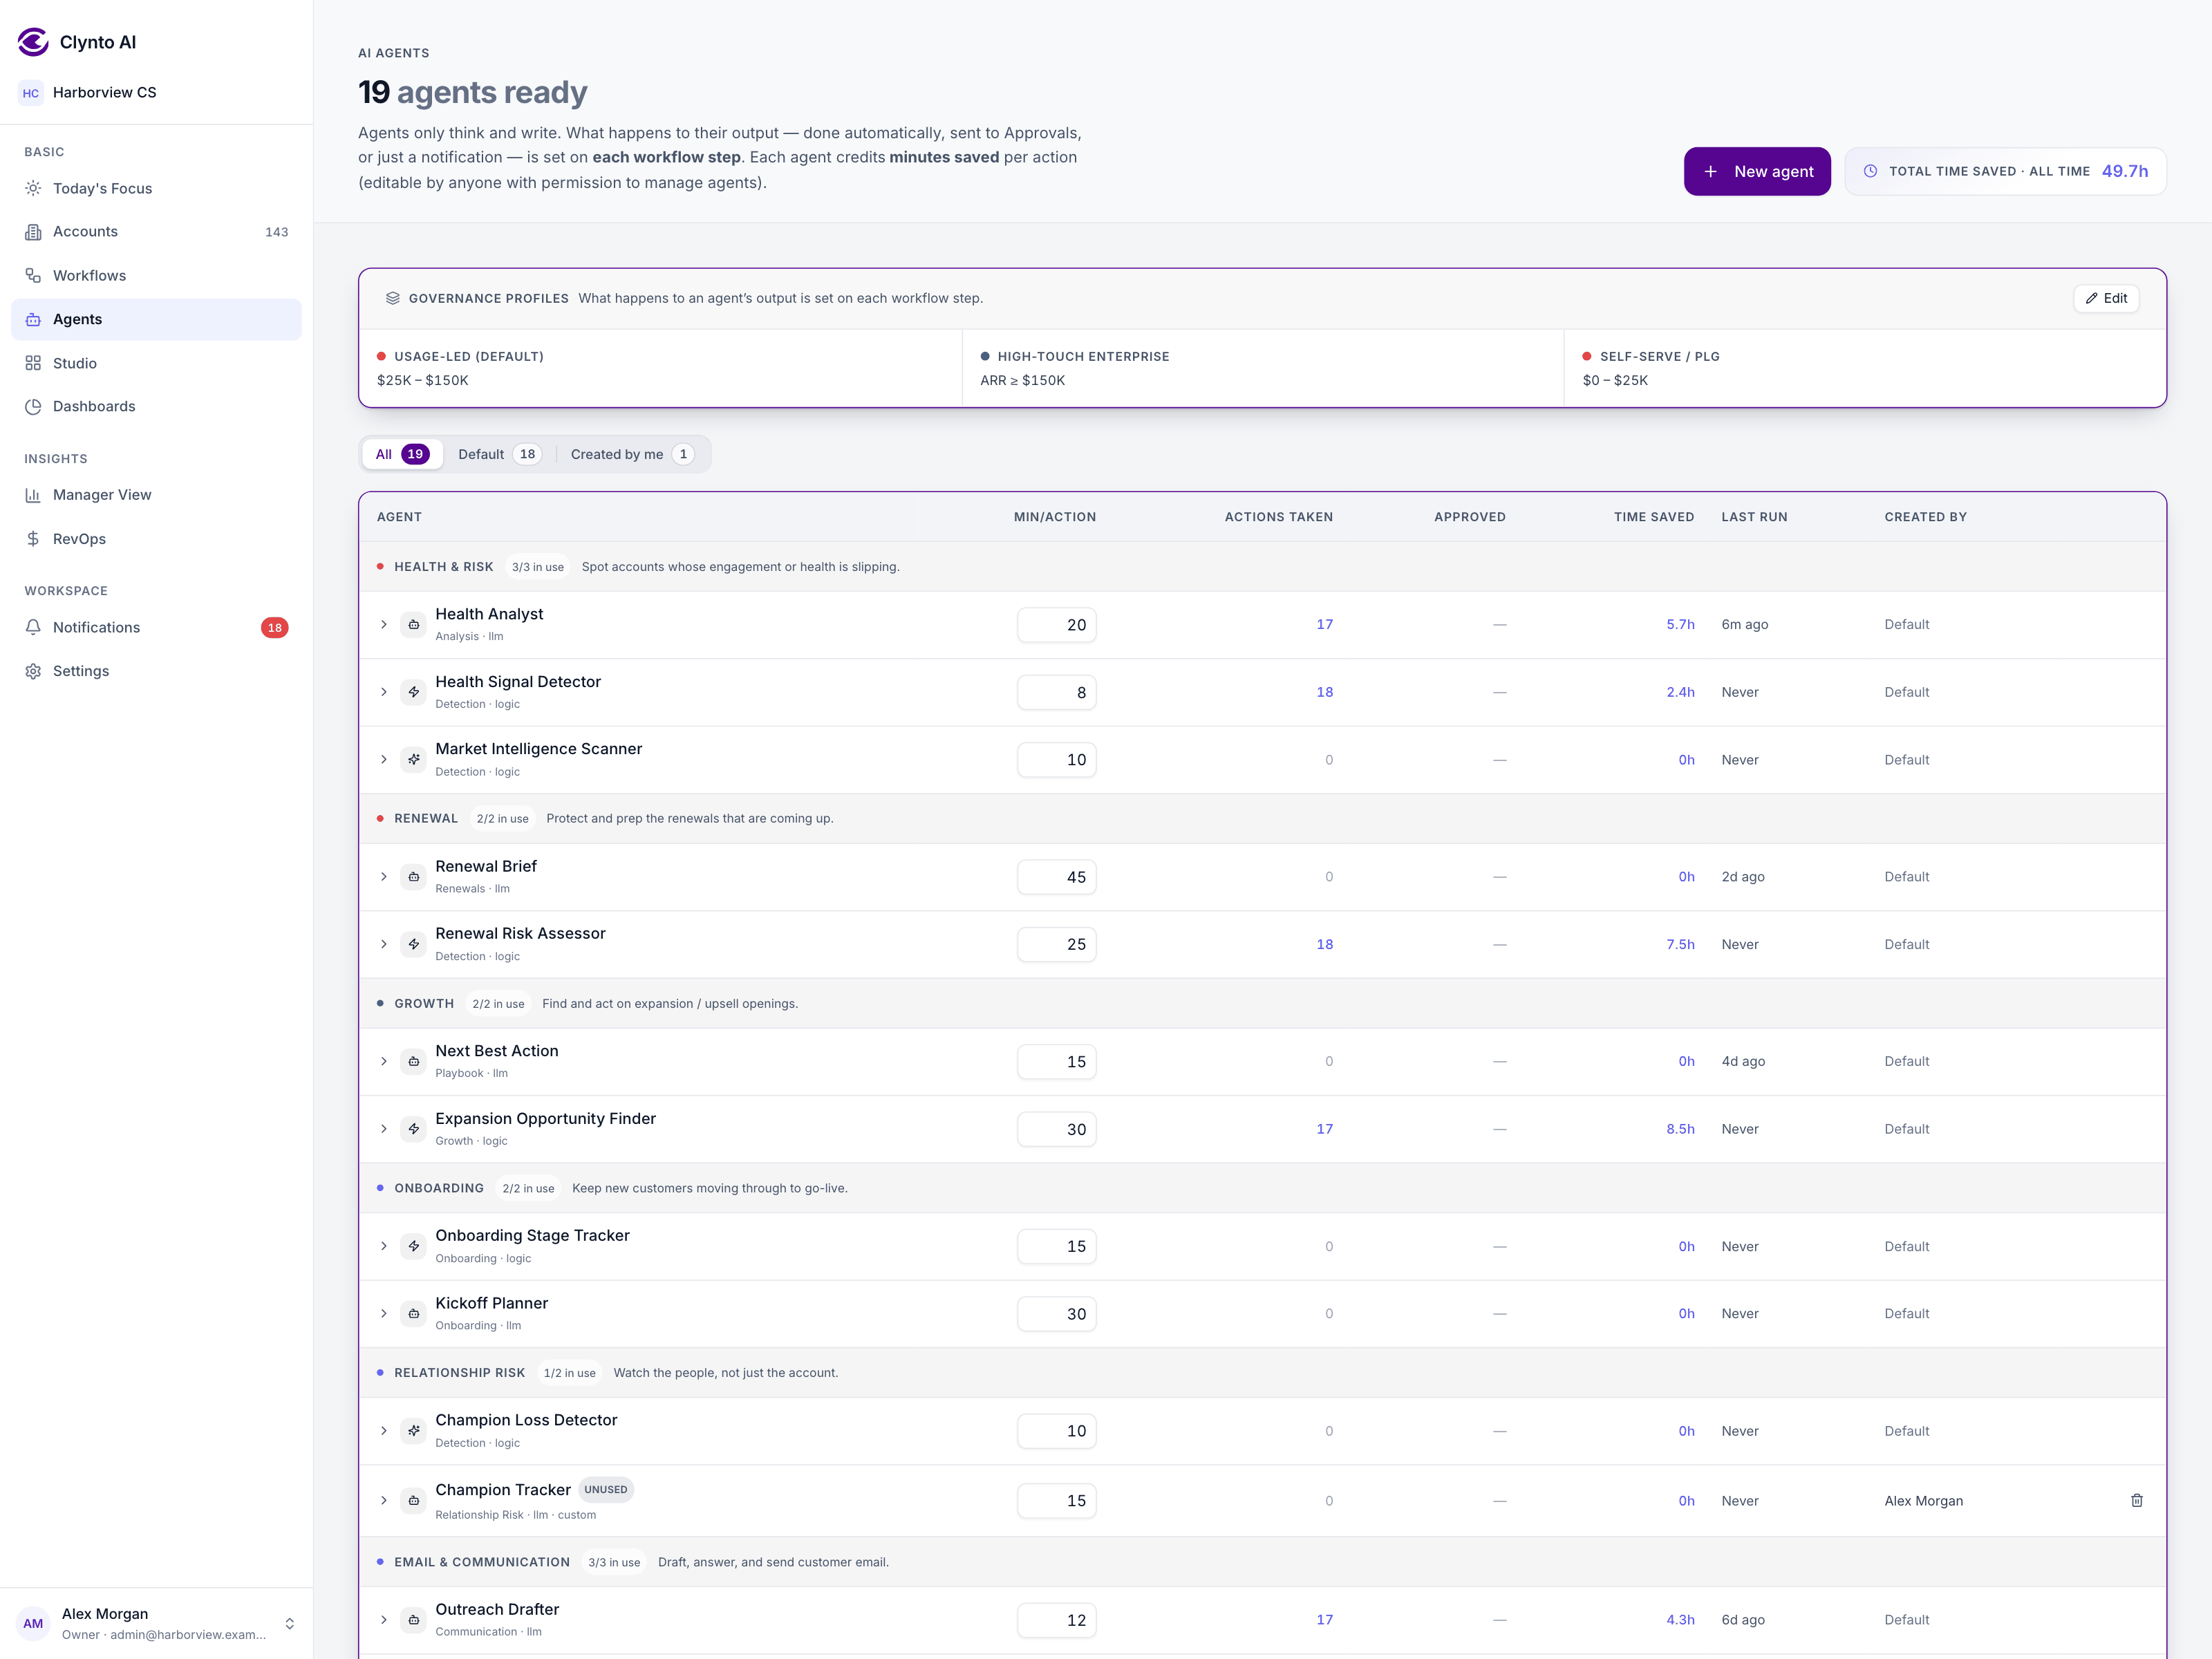
Task: Click the Market Intelligence Scanner sparkle icon
Action: [x=414, y=760]
